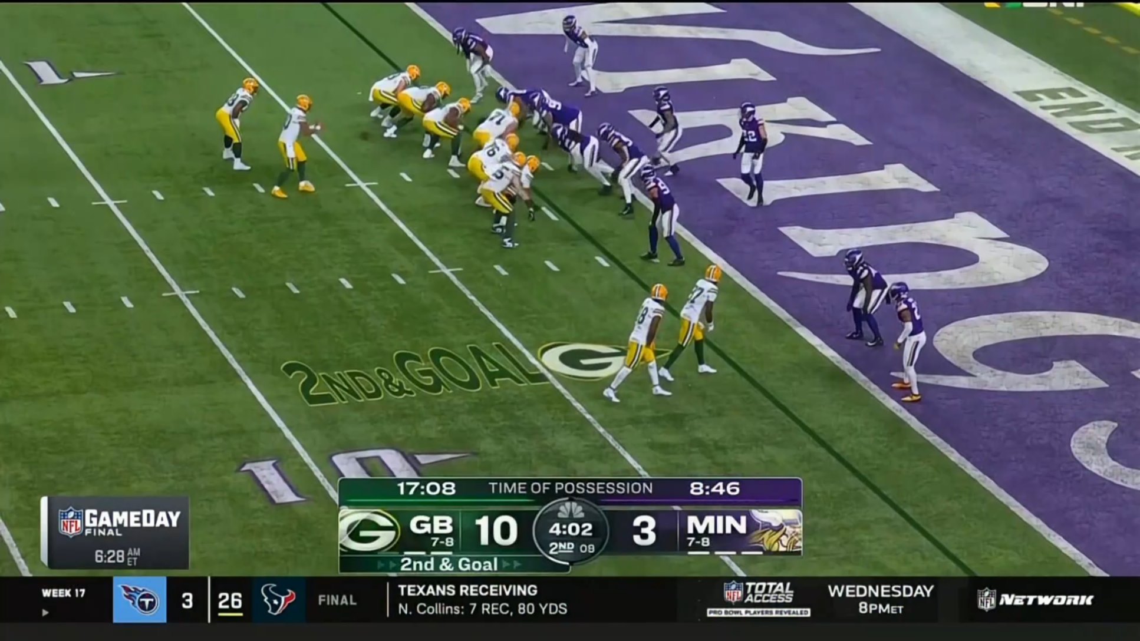The image size is (1140, 641).
Task: Click the 4:02 game clock
Action: pyautogui.click(x=571, y=529)
